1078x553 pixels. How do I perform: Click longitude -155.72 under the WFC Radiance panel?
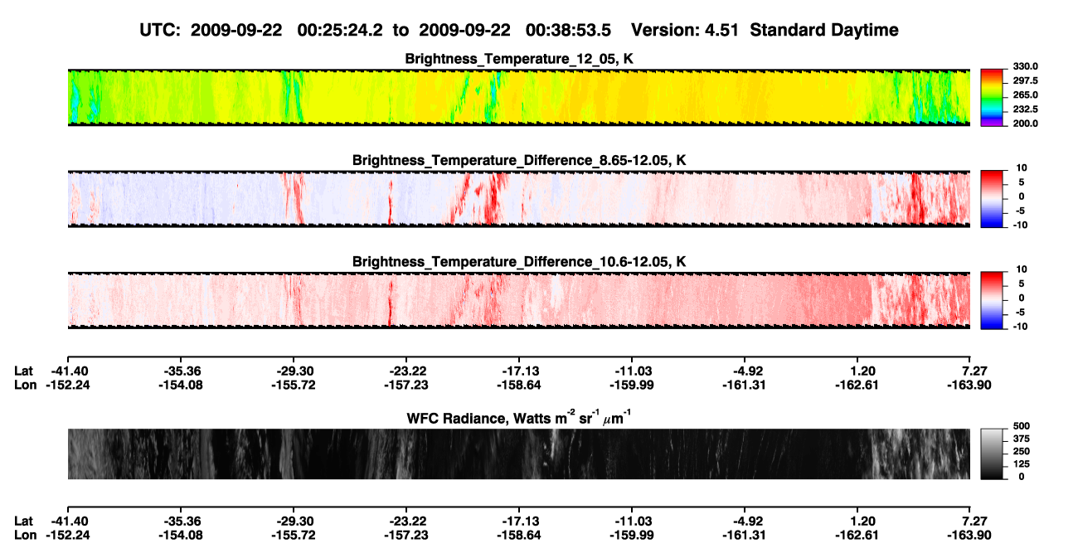(294, 535)
